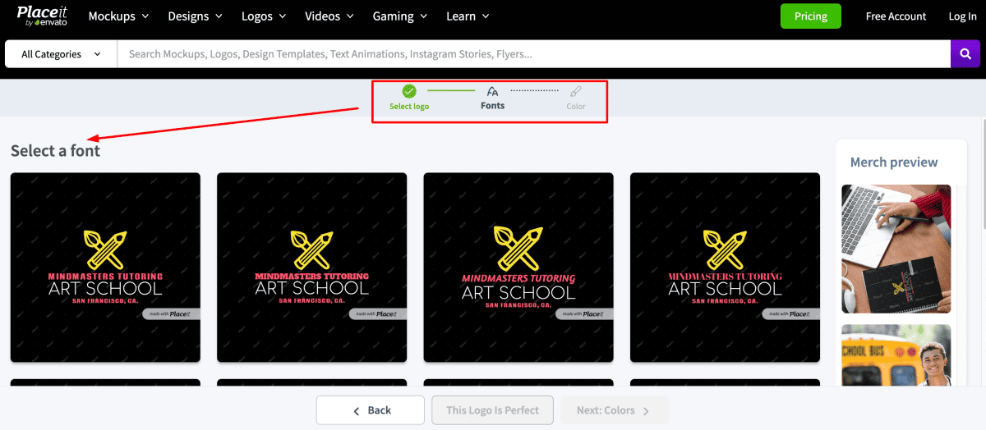Viewport: 986px width, 430px height.
Task: Click the Free Account link
Action: pos(896,16)
